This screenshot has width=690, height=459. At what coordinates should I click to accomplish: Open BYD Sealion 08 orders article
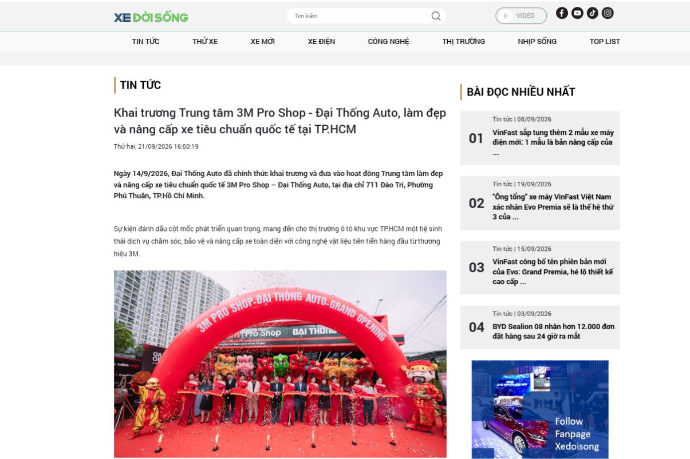click(554, 332)
